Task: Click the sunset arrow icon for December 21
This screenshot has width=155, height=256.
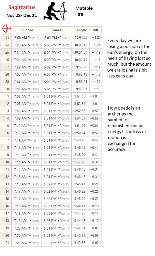Action: tap(59, 243)
